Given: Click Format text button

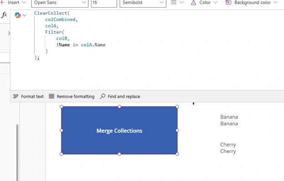Looking at the screenshot, I should pos(28,97).
